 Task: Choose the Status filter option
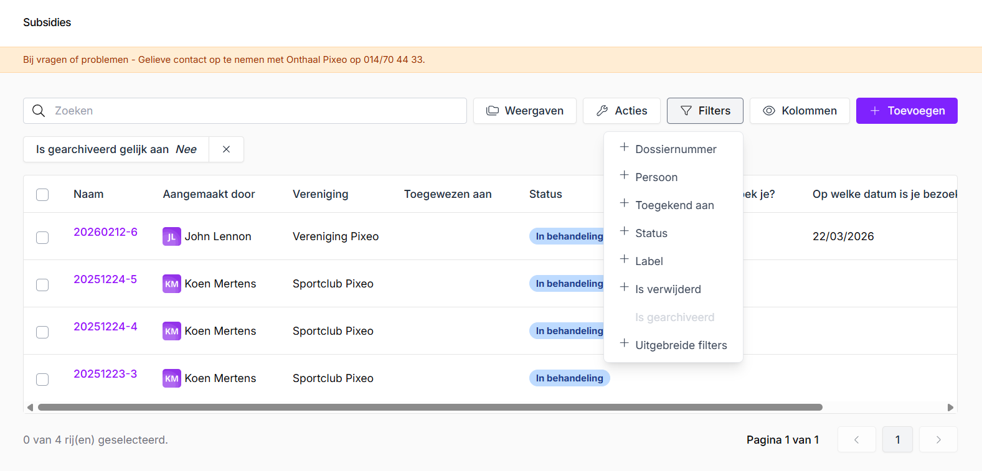pos(651,233)
